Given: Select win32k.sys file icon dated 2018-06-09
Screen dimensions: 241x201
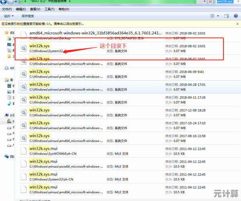Looking at the screenshot, I should pos(24,73).
